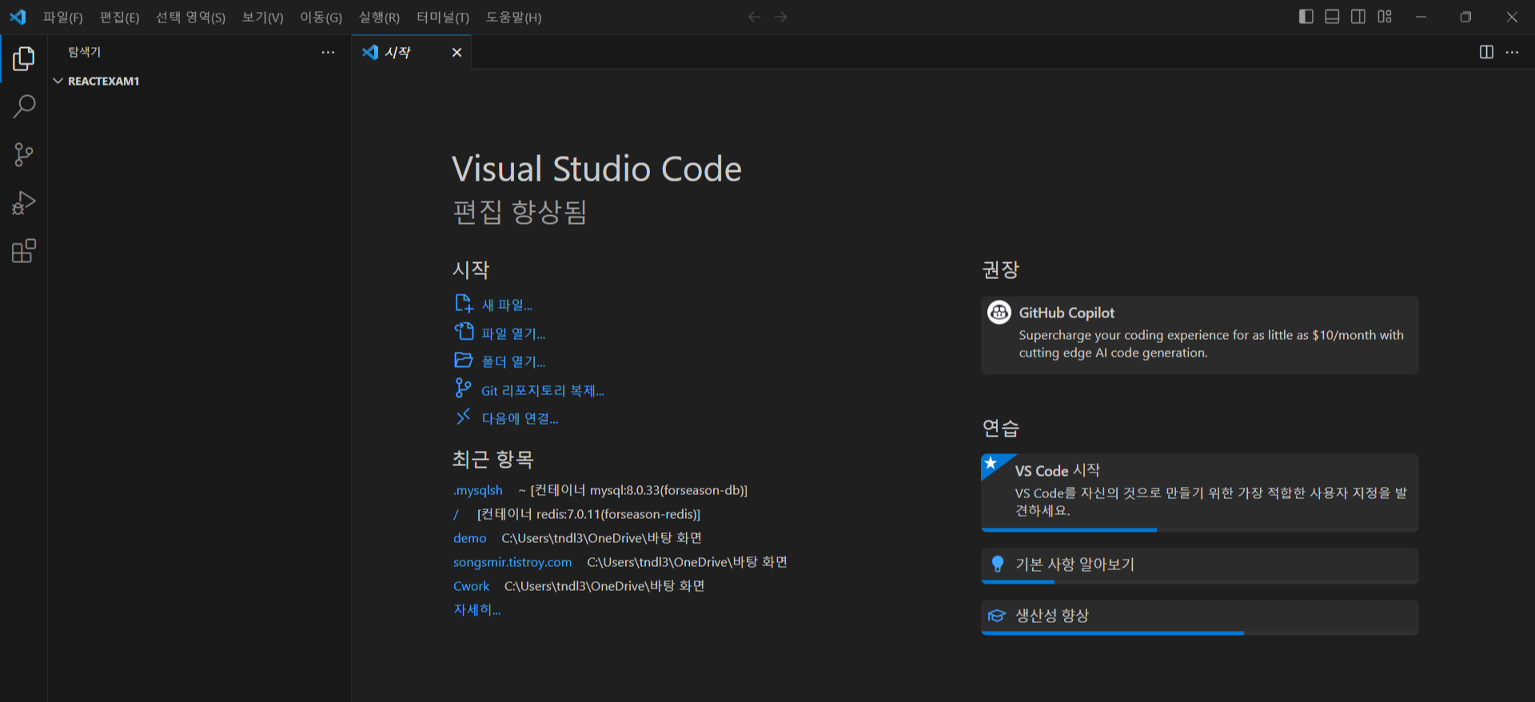Go back with the left arrow
This screenshot has height=702, width=1535.
(754, 17)
